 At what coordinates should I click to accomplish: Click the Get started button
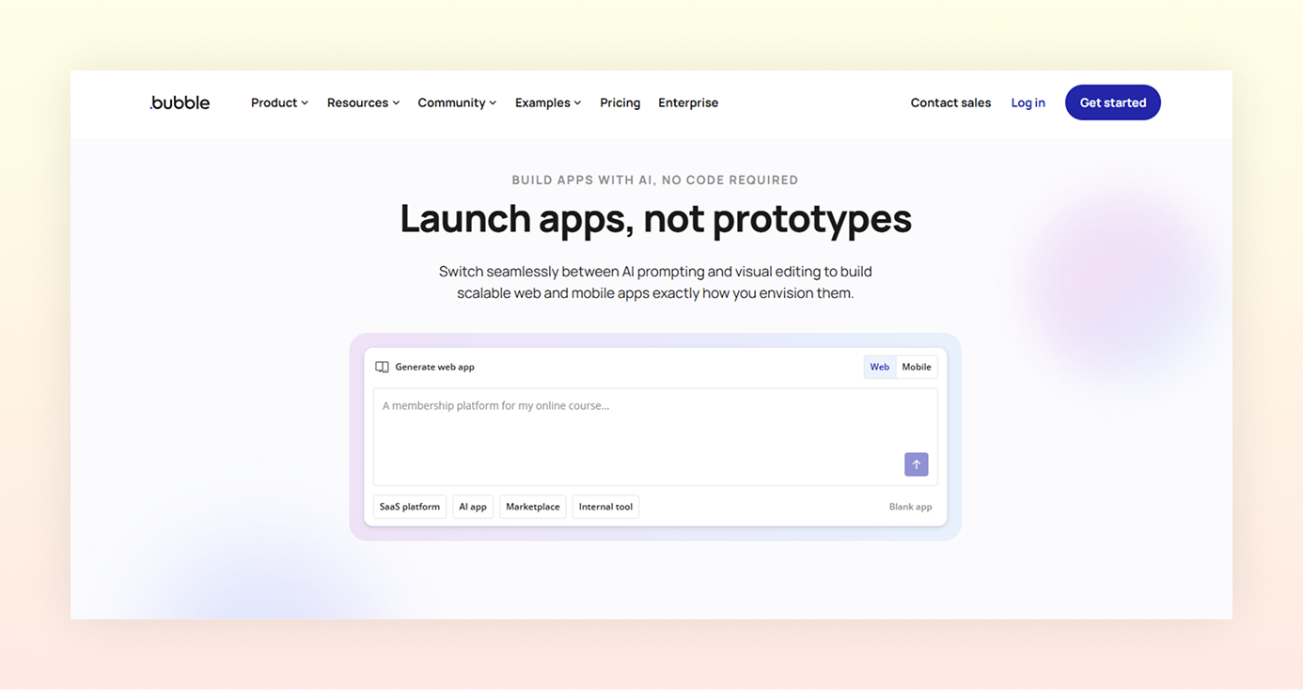1113,102
